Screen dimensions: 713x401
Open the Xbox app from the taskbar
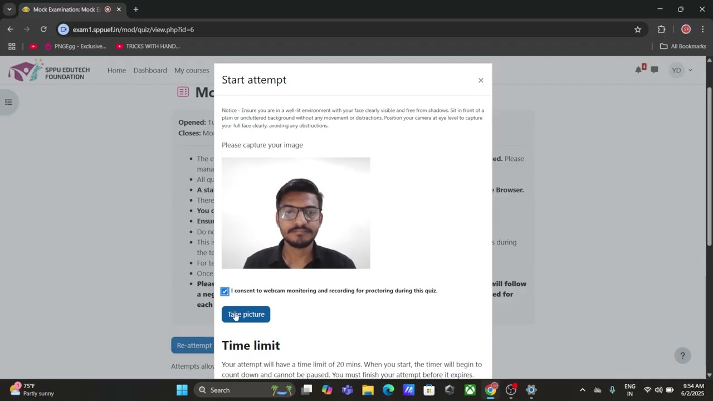(x=470, y=390)
